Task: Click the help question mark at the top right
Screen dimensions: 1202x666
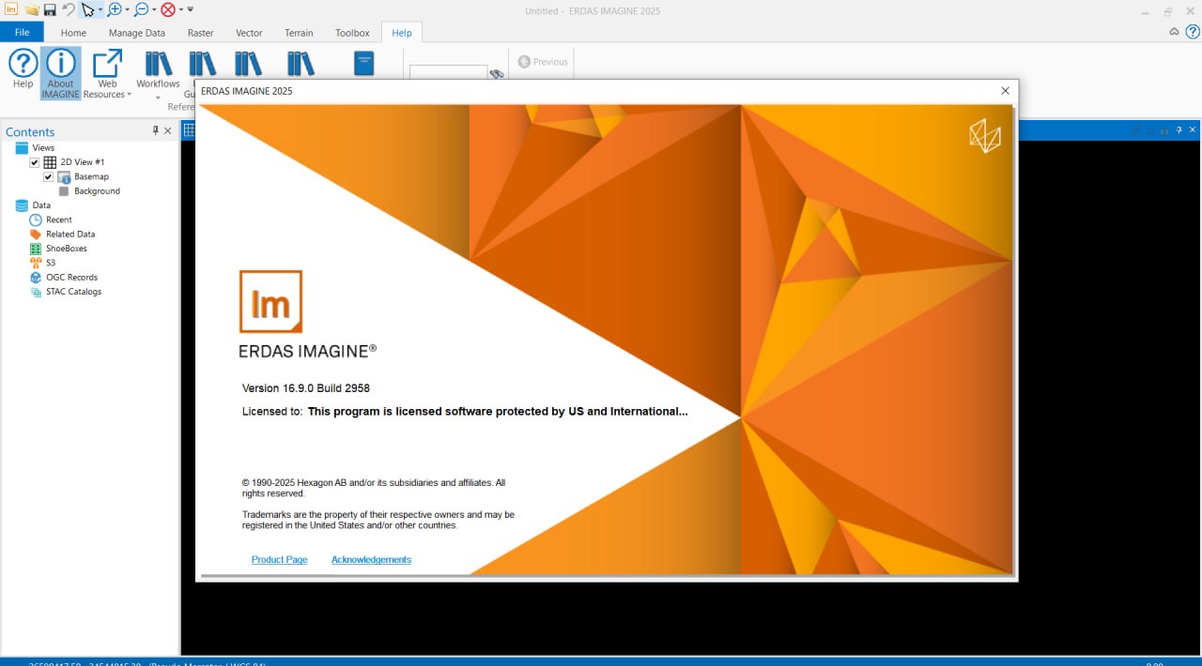Action: pos(1193,32)
